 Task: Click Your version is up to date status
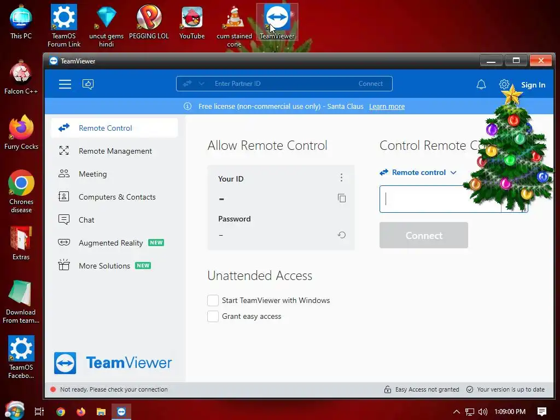505,389
